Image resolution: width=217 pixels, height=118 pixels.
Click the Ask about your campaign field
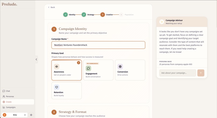[178, 73]
